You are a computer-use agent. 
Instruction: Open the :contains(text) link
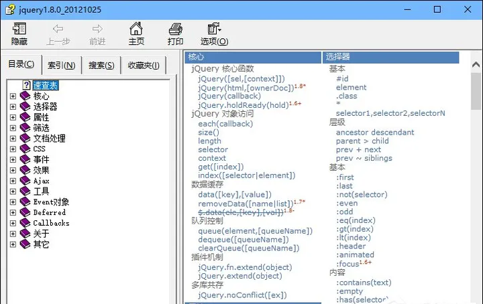pos(364,282)
